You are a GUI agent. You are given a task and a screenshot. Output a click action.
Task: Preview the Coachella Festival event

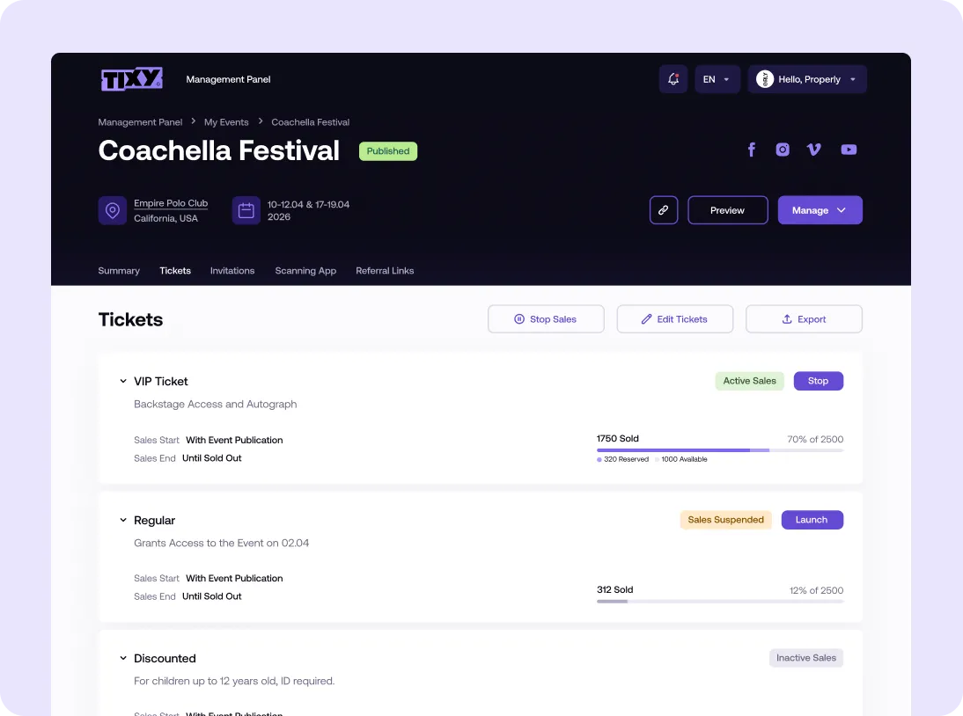(727, 210)
